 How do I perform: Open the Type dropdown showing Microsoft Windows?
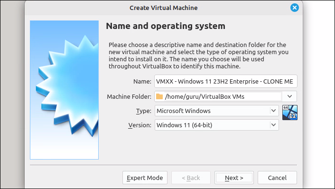tap(217, 111)
